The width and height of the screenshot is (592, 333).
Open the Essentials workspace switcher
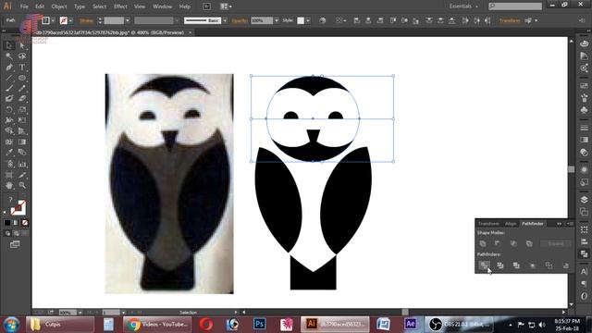point(463,6)
